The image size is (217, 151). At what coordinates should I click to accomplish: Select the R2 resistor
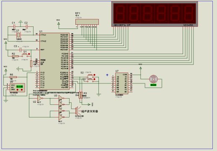15,56
